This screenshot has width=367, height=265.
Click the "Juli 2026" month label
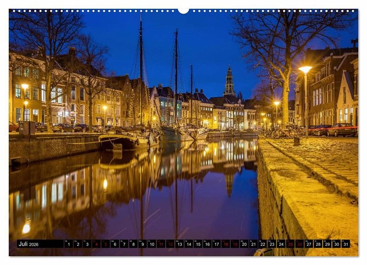click(28, 244)
